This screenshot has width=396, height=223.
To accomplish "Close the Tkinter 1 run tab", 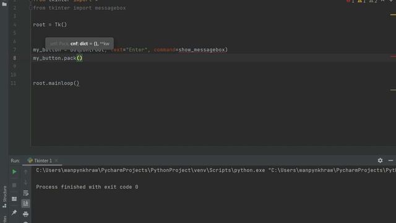I will click(56, 160).
